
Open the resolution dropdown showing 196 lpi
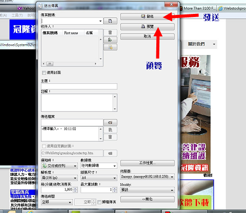59,178
